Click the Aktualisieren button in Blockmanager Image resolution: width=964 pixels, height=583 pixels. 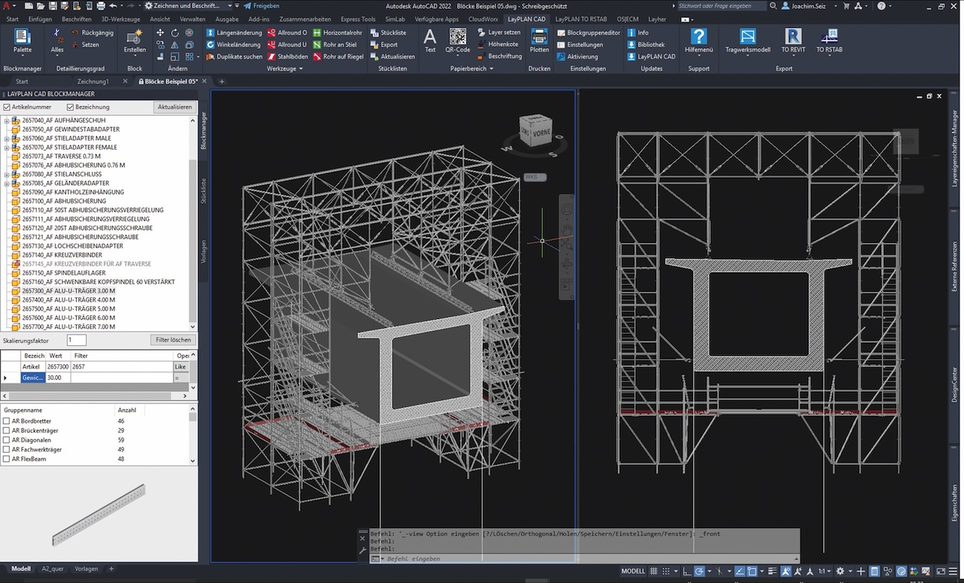point(175,108)
